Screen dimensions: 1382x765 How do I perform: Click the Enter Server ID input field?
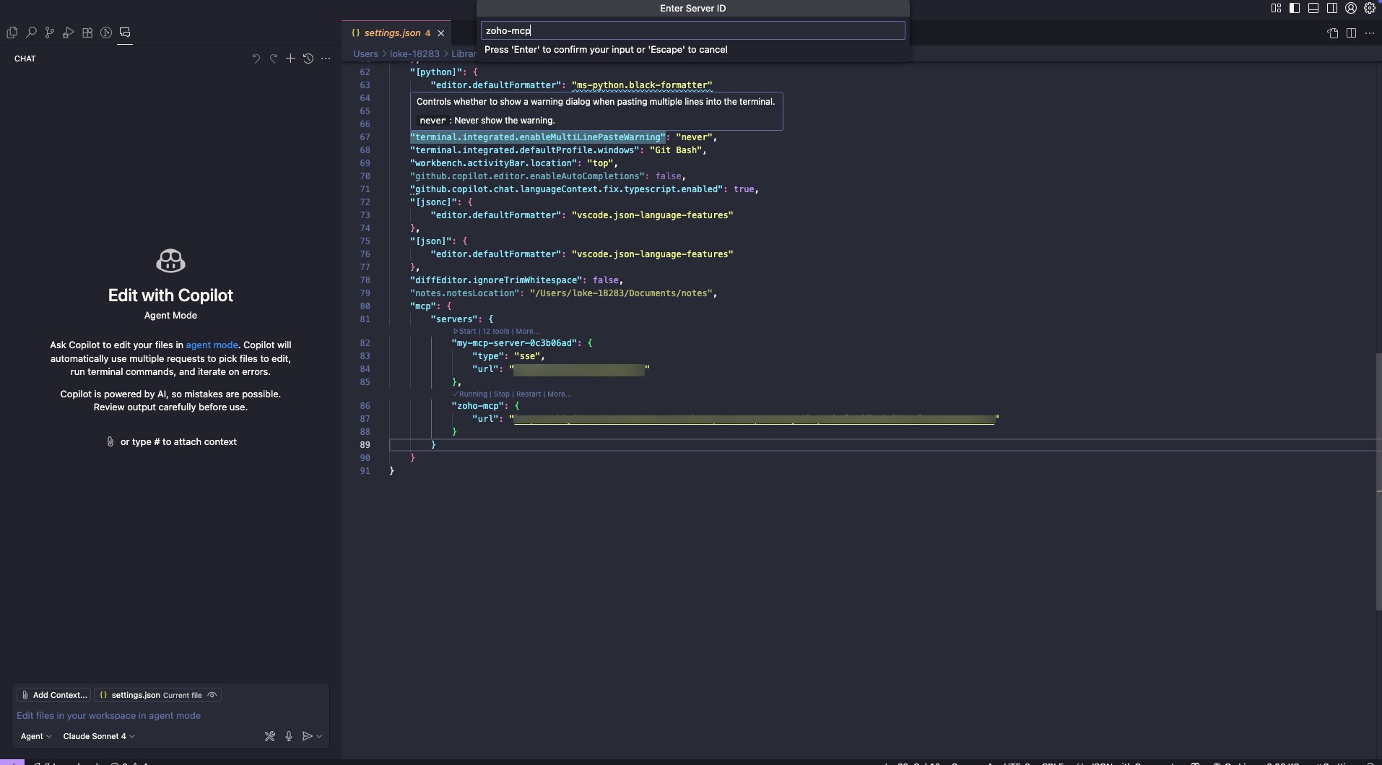click(x=692, y=30)
